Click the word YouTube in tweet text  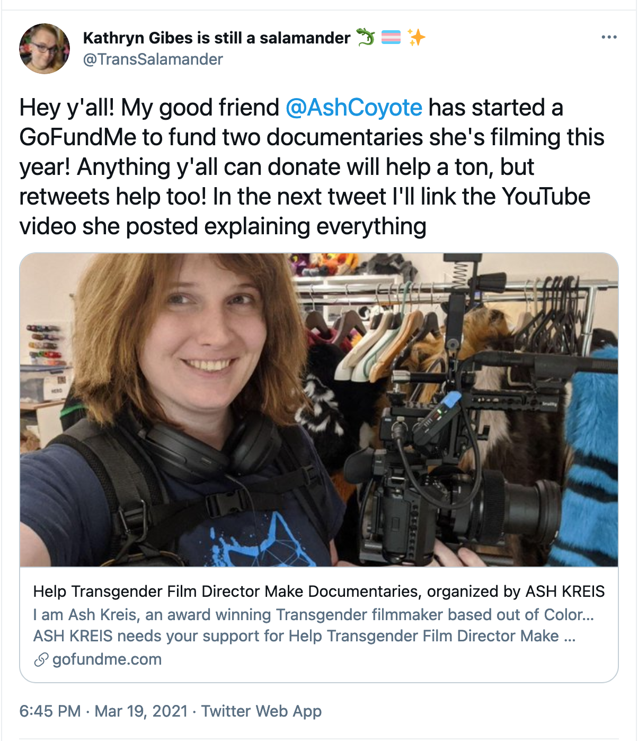pyautogui.click(x=546, y=197)
